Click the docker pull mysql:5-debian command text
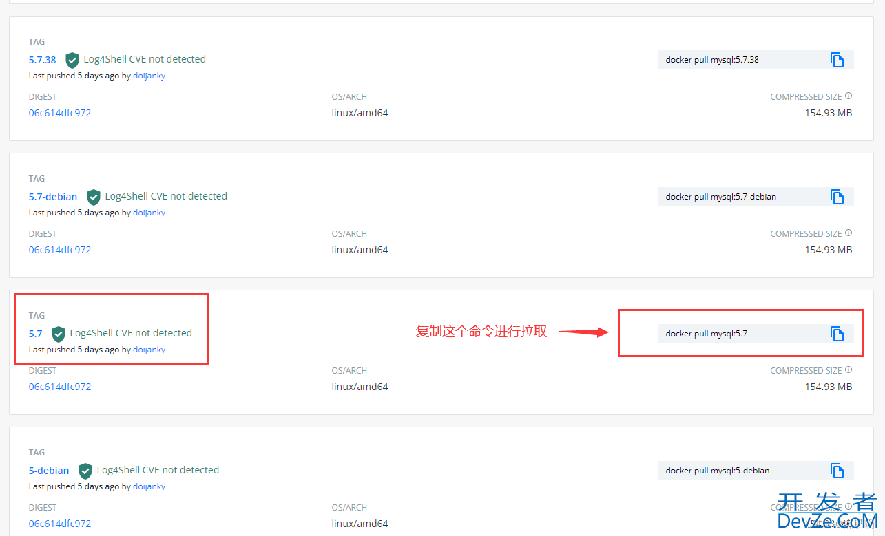 point(718,471)
